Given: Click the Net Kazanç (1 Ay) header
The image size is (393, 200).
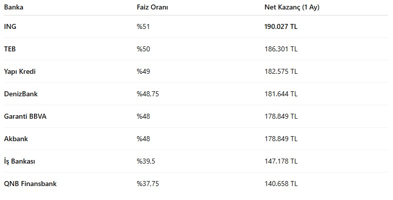Looking at the screenshot, I should [292, 7].
